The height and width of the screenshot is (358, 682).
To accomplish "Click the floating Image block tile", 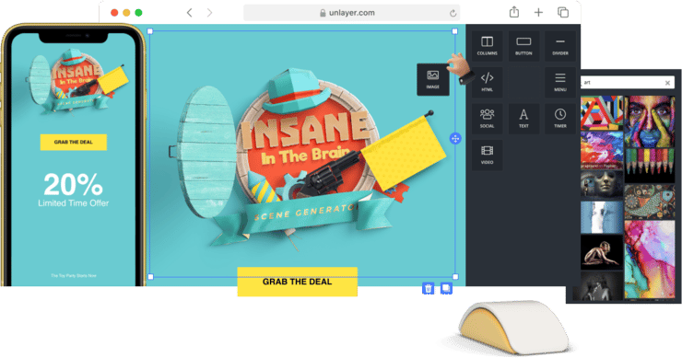I will (433, 79).
